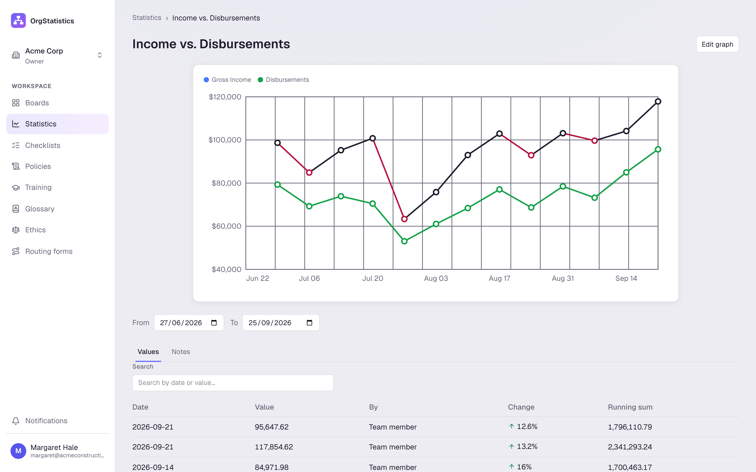Image resolution: width=756 pixels, height=472 pixels.
Task: Open the Ethics sidebar item
Action: pos(57,230)
